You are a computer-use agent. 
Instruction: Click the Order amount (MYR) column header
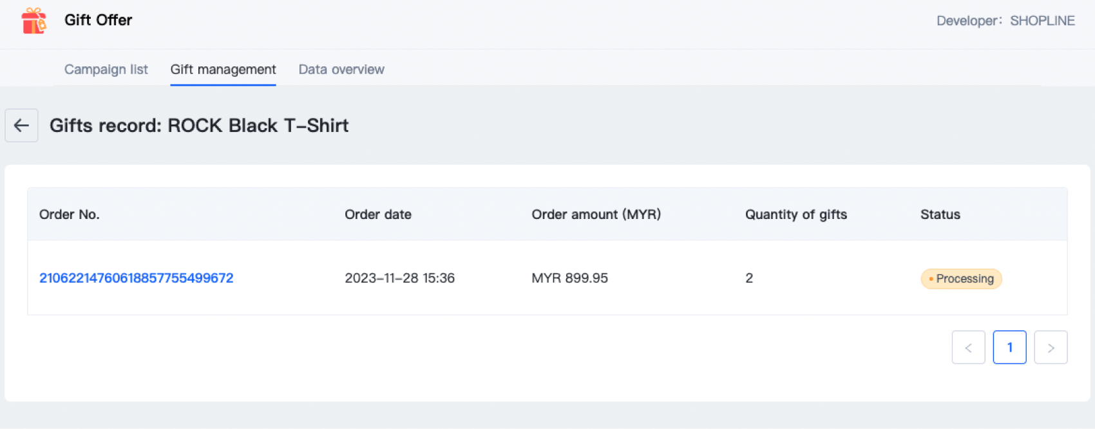click(x=596, y=214)
